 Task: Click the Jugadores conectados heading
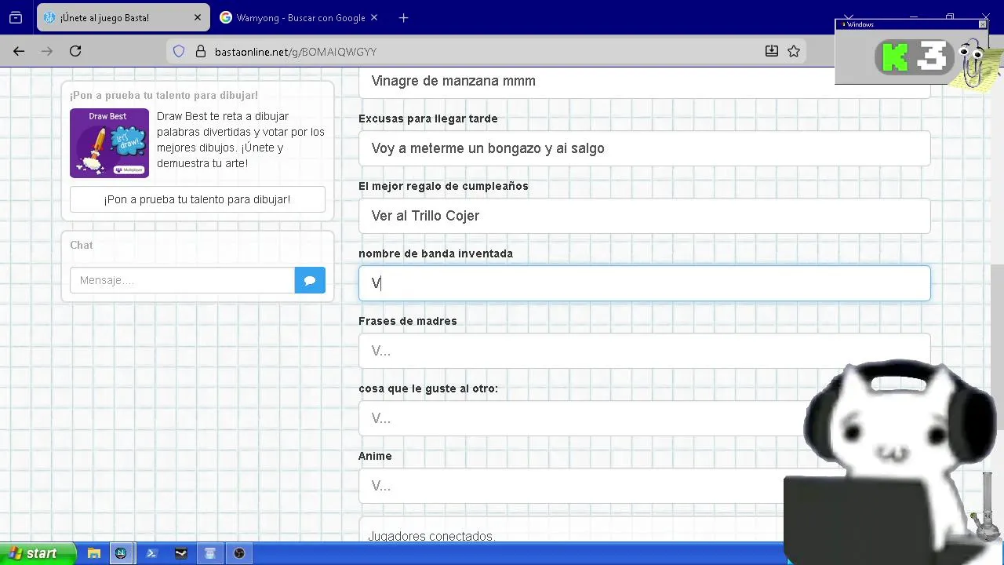tap(431, 536)
